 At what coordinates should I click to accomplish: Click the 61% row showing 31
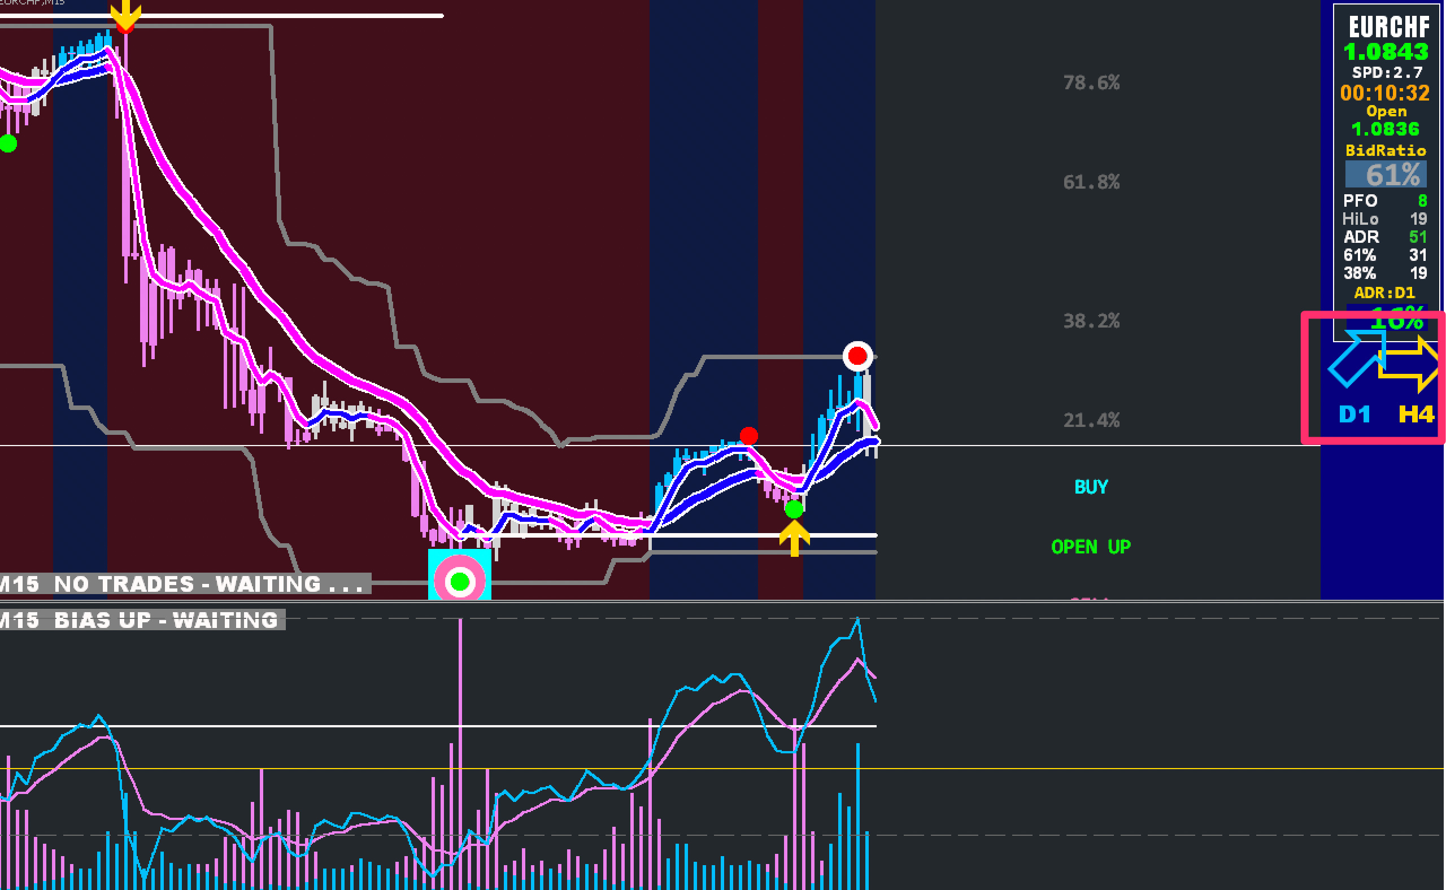(x=1385, y=255)
